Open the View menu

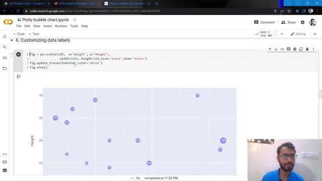point(37,26)
